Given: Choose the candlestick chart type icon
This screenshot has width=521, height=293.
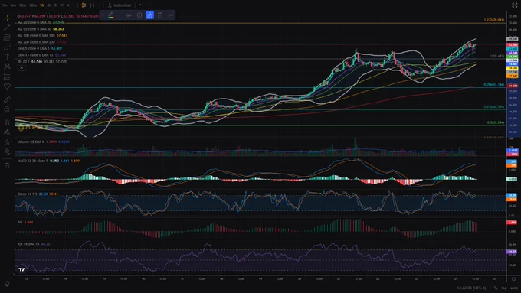Looking at the screenshot, I should (x=84, y=5).
